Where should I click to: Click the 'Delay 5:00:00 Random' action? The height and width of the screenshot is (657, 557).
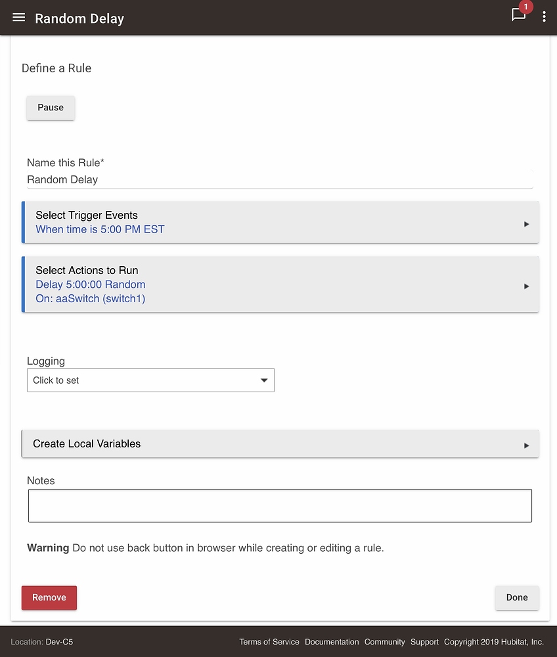pyautogui.click(x=91, y=284)
